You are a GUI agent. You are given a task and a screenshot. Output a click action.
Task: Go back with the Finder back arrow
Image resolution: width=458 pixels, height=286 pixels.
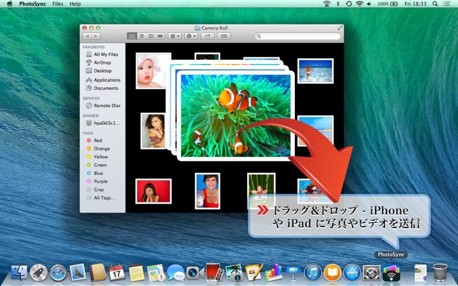point(87,36)
